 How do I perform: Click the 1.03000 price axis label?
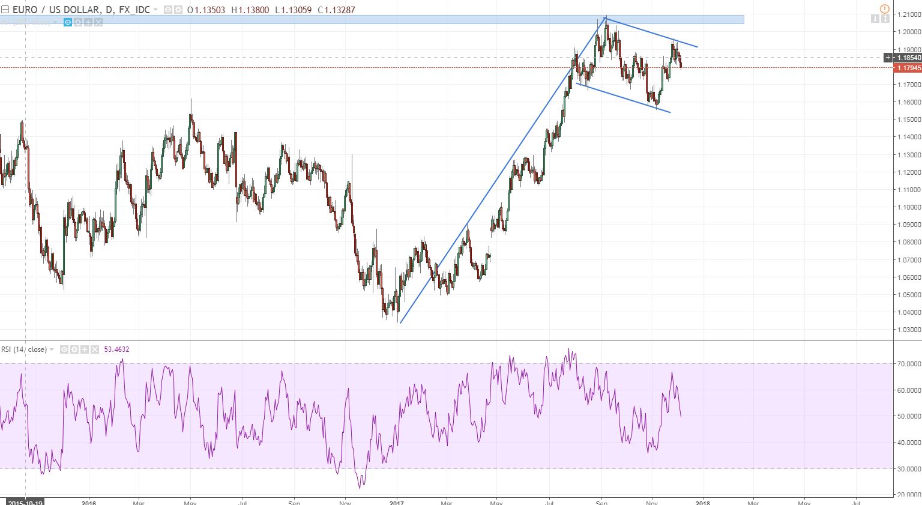tap(909, 330)
